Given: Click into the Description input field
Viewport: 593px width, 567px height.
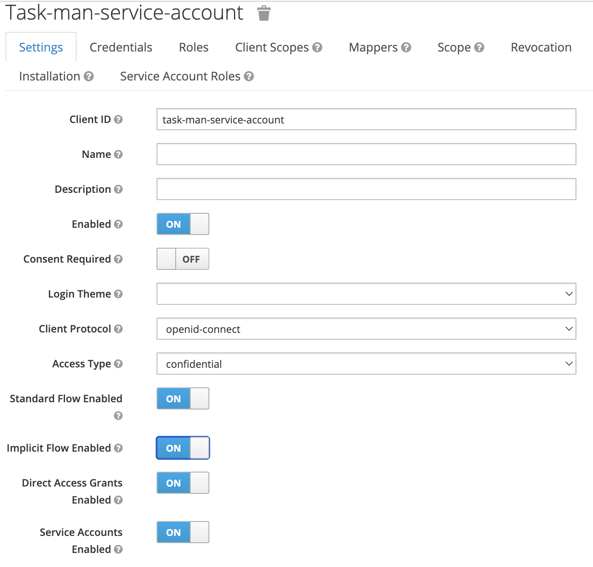Looking at the screenshot, I should (x=366, y=189).
